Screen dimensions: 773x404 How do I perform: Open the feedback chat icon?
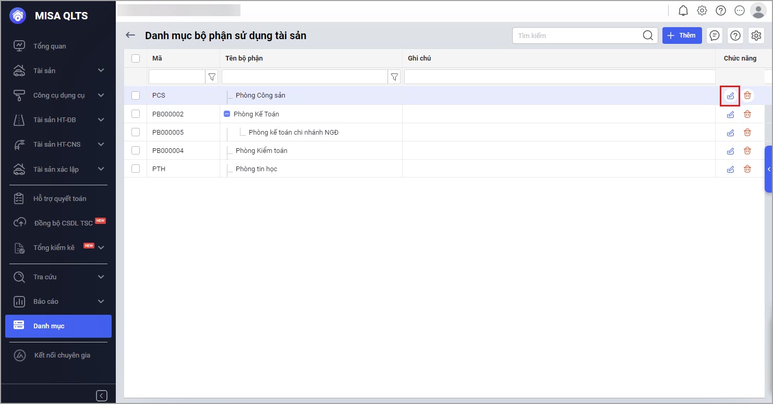715,35
